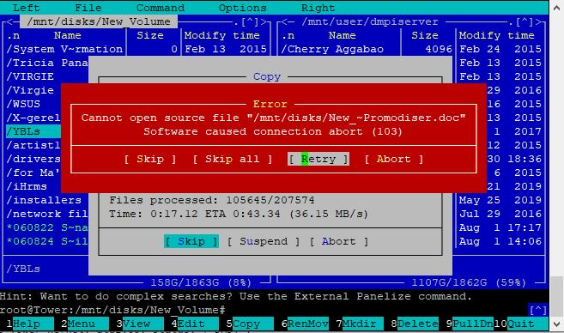The height and width of the screenshot is (333, 564).
Task: Click right panel history forward arrow
Action: tap(538, 21)
